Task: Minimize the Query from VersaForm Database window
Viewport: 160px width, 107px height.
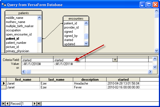Action: point(142,5)
